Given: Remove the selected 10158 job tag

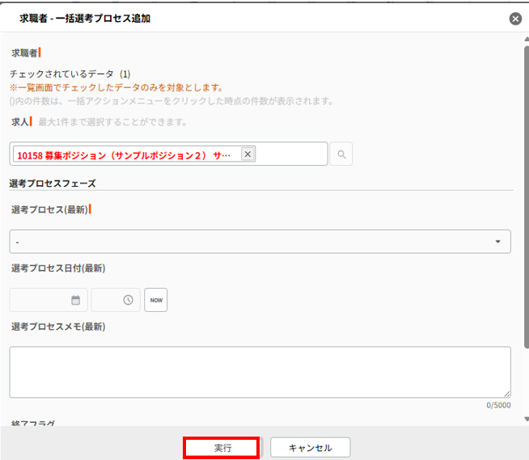Looking at the screenshot, I should point(248,154).
